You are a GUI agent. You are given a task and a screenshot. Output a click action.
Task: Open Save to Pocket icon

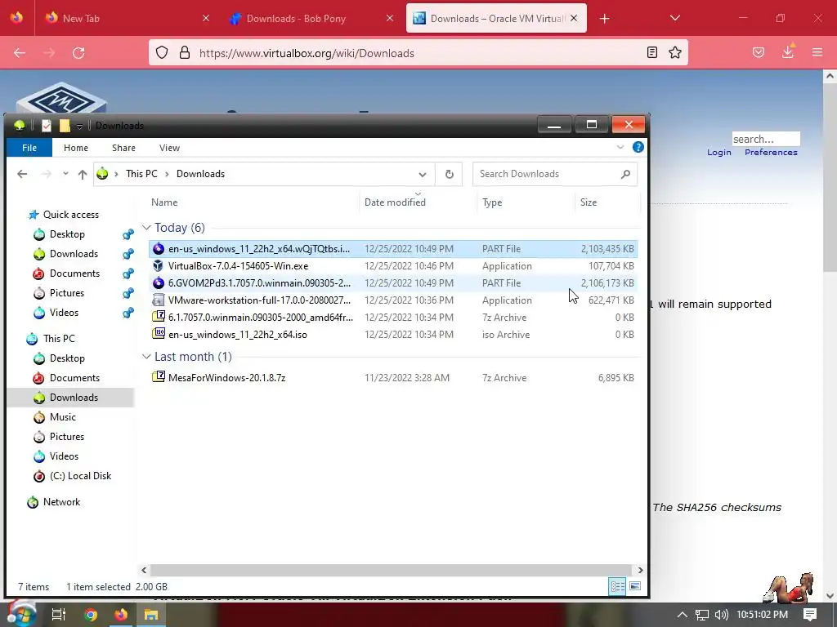tap(759, 52)
